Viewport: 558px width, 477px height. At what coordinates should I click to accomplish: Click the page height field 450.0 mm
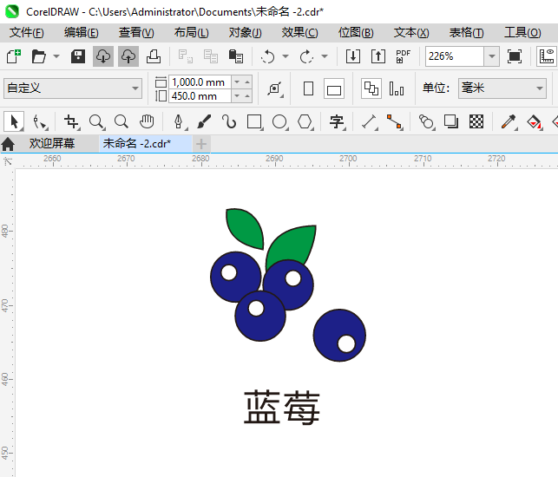tap(200, 96)
